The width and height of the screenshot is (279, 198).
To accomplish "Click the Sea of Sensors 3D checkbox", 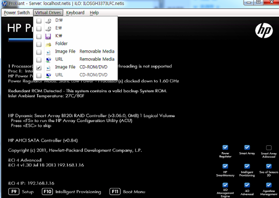I will 269,166.
